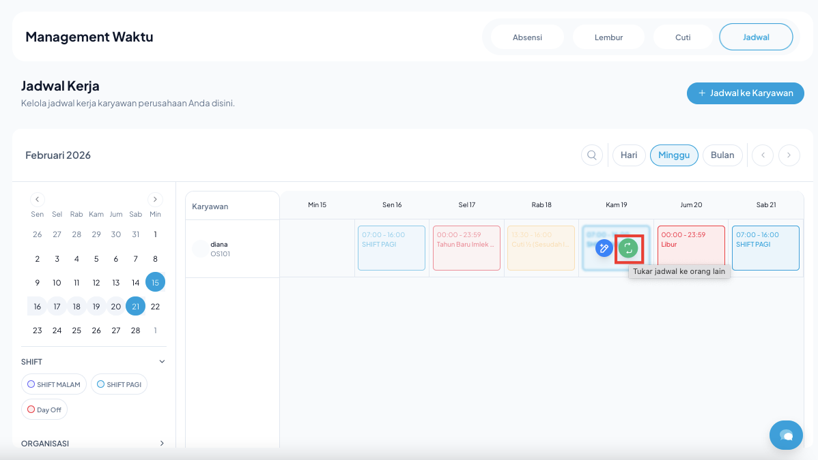Click the blue edit schedule pencil icon
This screenshot has height=460, width=818.
click(604, 248)
